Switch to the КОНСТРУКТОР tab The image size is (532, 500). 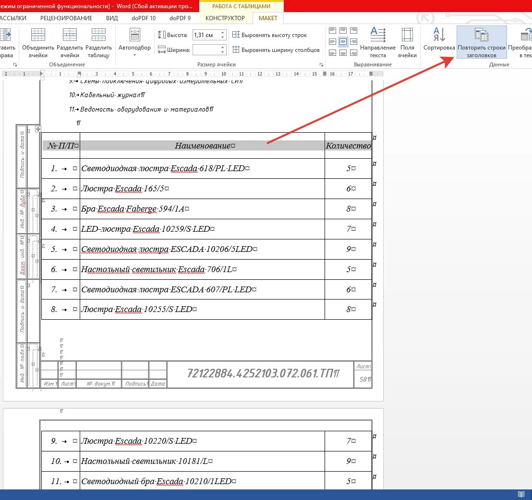[225, 18]
